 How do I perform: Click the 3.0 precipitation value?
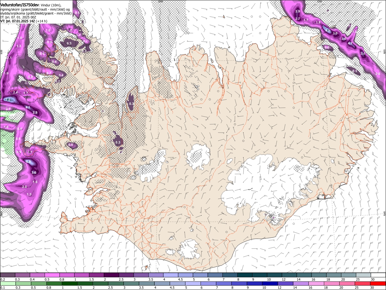pos(335,33)
